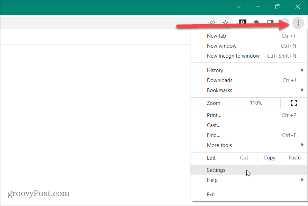
Task: Select Find... in the menu
Action: coord(249,135)
